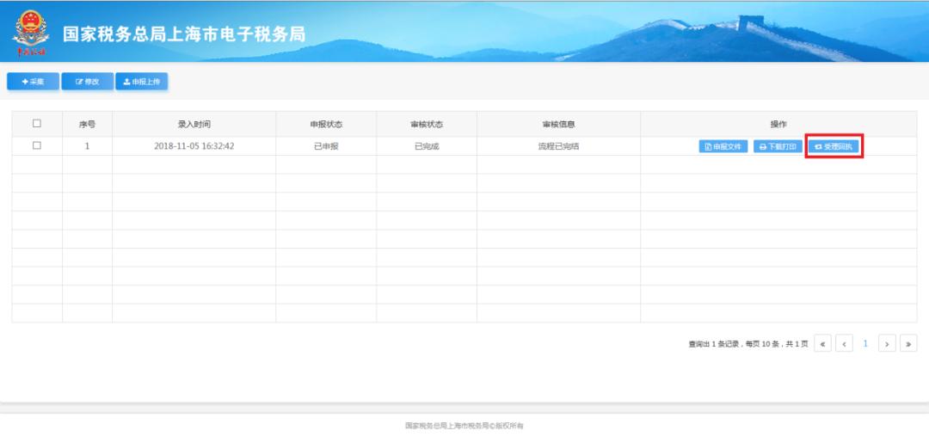Click the 受理回执 receipt button
Image resolution: width=929 pixels, height=437 pixels.
pos(834,146)
